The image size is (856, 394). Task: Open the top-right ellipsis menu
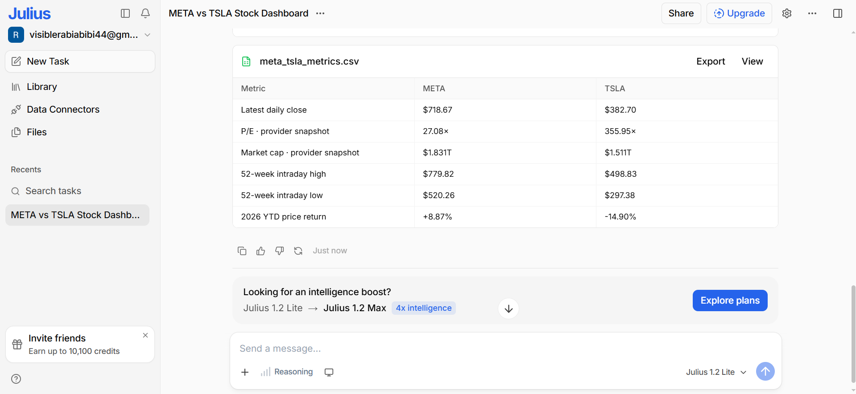pyautogui.click(x=812, y=13)
